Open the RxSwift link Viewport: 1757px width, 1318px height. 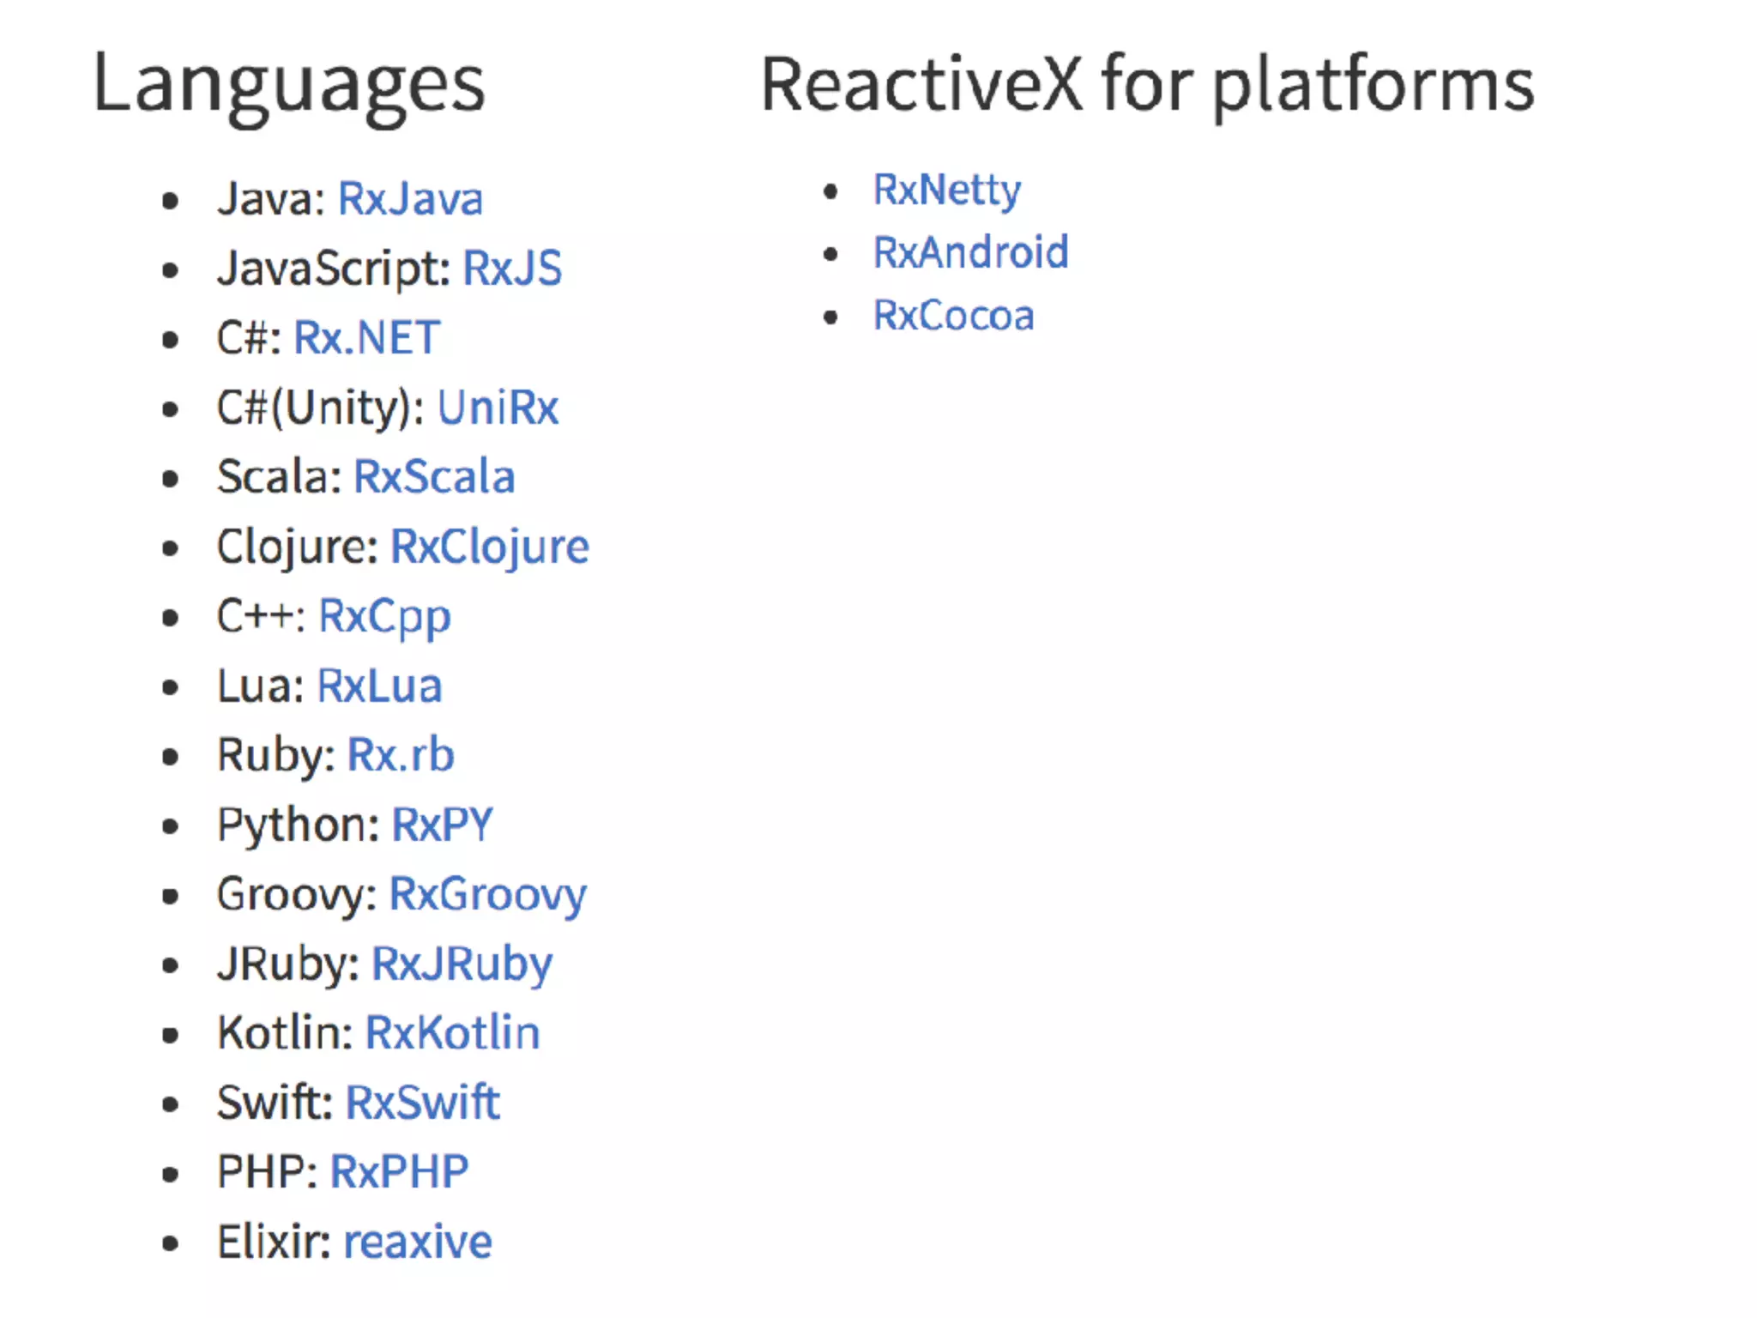(422, 1103)
